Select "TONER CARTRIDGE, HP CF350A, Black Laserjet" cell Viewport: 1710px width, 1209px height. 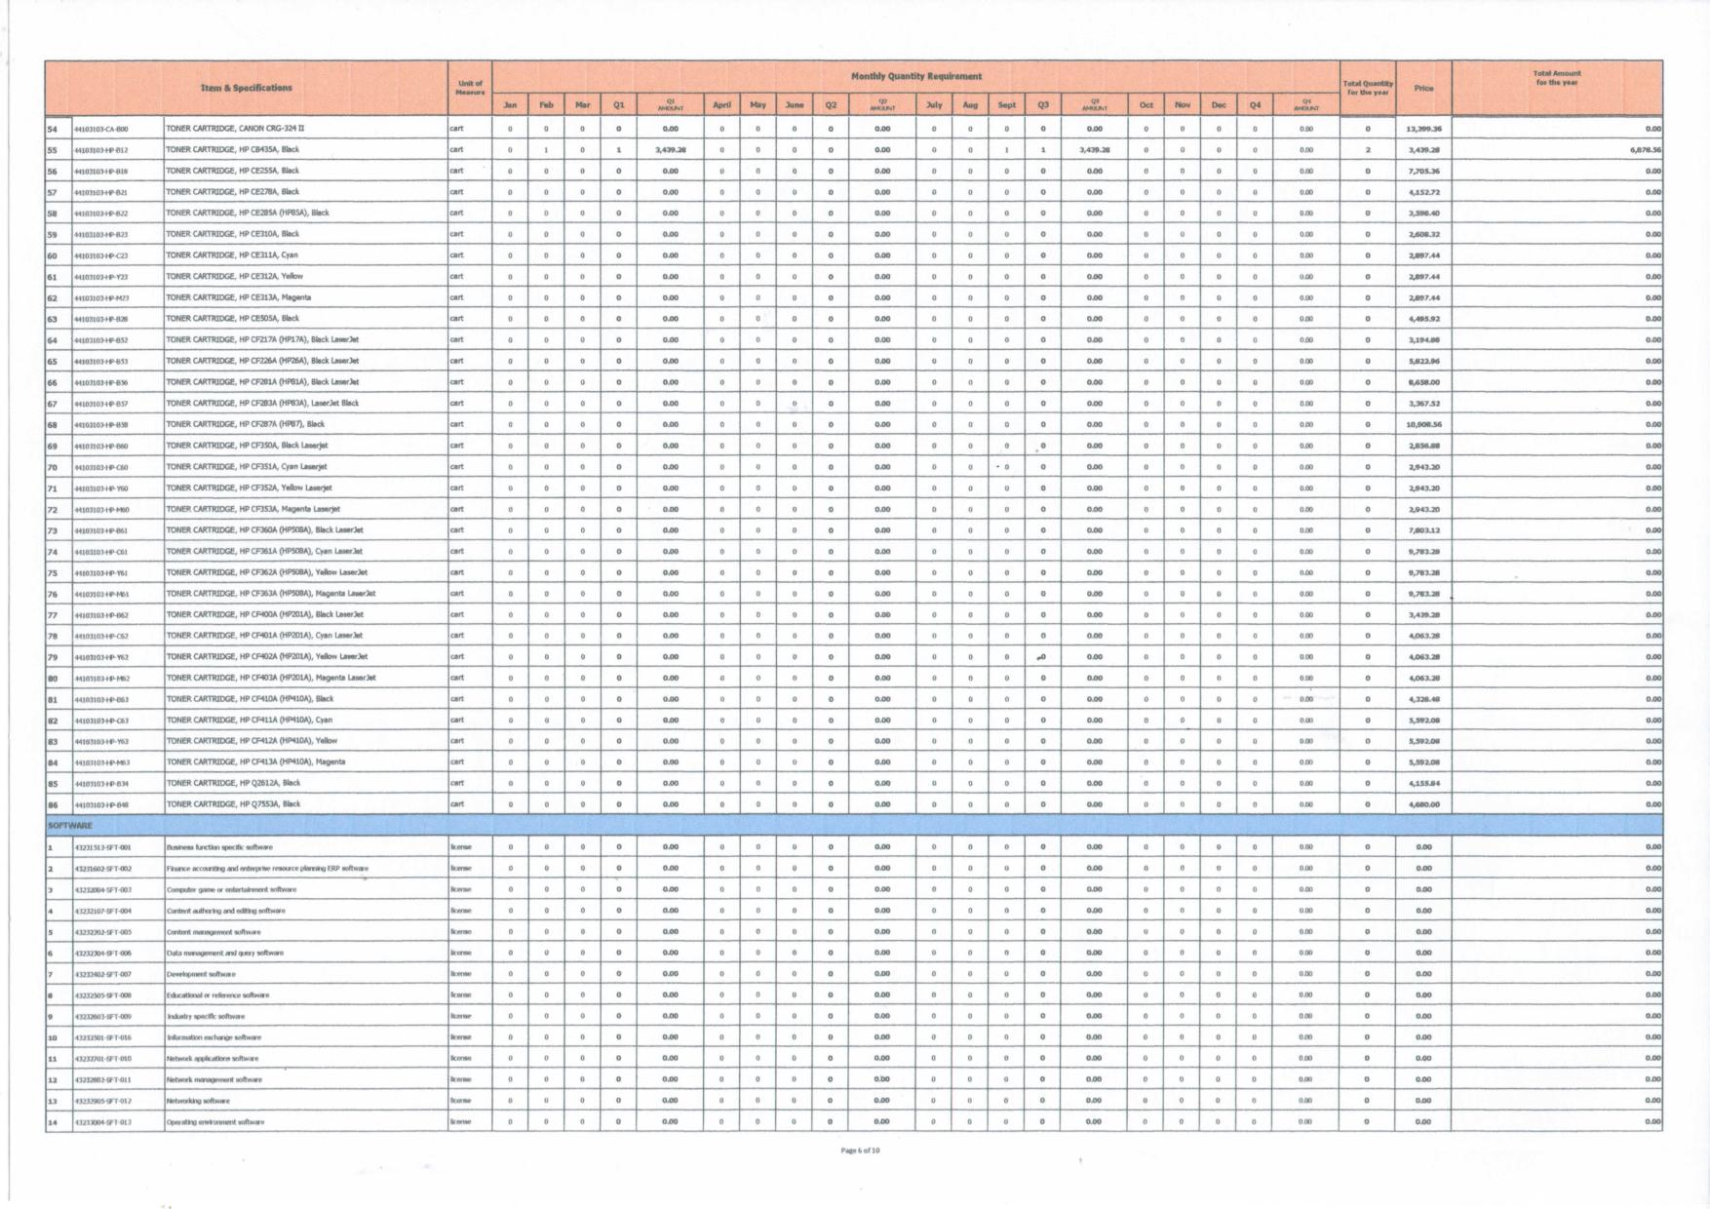tap(305, 445)
